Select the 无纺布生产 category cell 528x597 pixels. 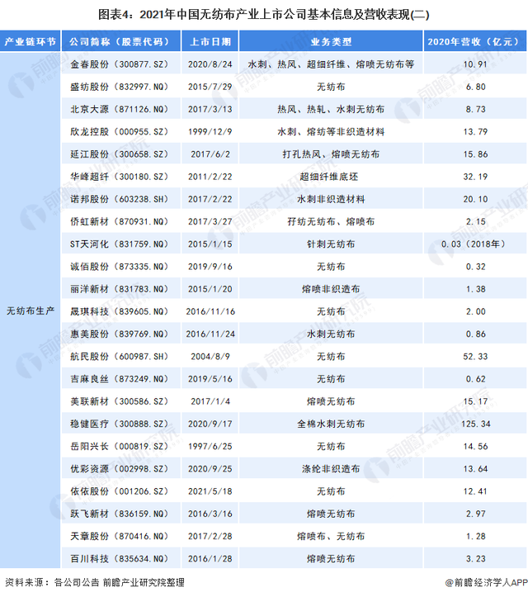(31, 311)
